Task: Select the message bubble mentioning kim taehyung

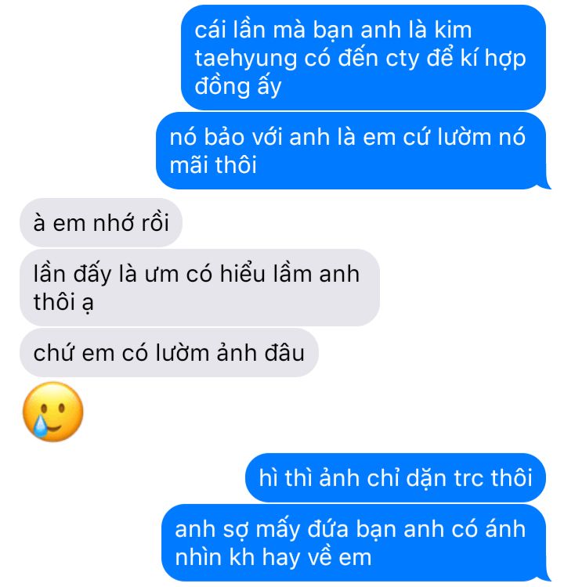Action: click(363, 57)
